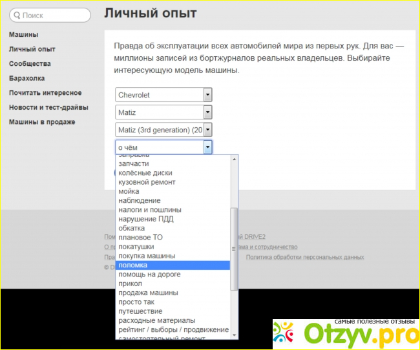Type in the Поиск search field

click(54, 15)
